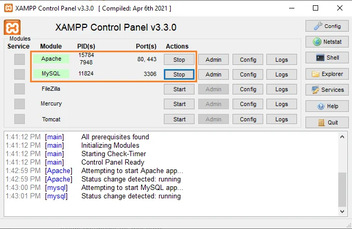The height and width of the screenshot is (229, 352).
Task: Toggle the MySQL service checkbox
Action: click(20, 74)
